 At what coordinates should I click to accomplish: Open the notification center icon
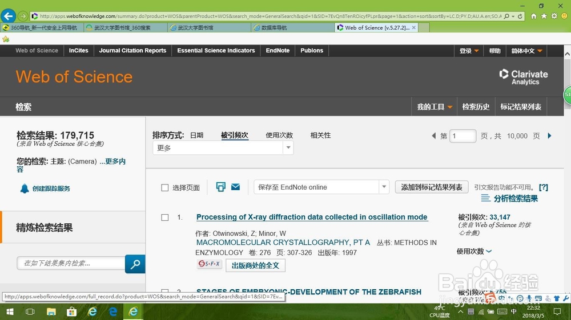click(557, 311)
